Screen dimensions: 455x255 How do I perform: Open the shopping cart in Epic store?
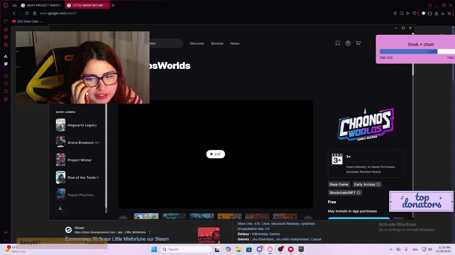(358, 43)
